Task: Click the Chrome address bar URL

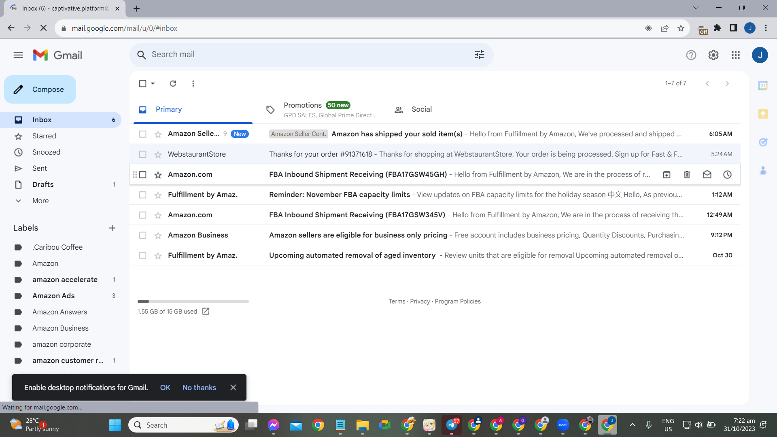Action: click(x=125, y=28)
